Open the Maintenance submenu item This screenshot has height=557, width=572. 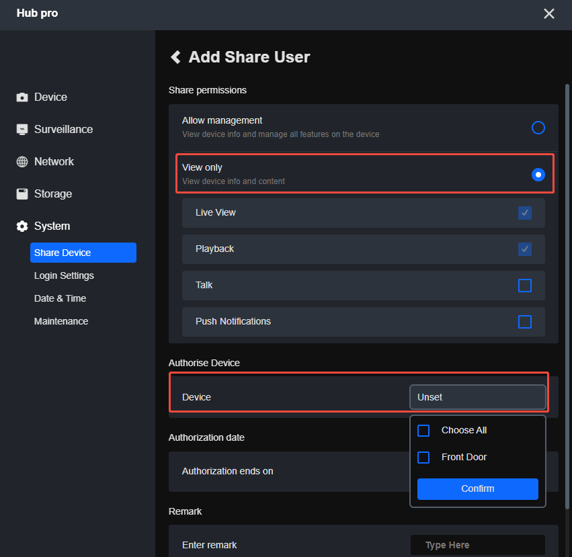click(x=61, y=321)
